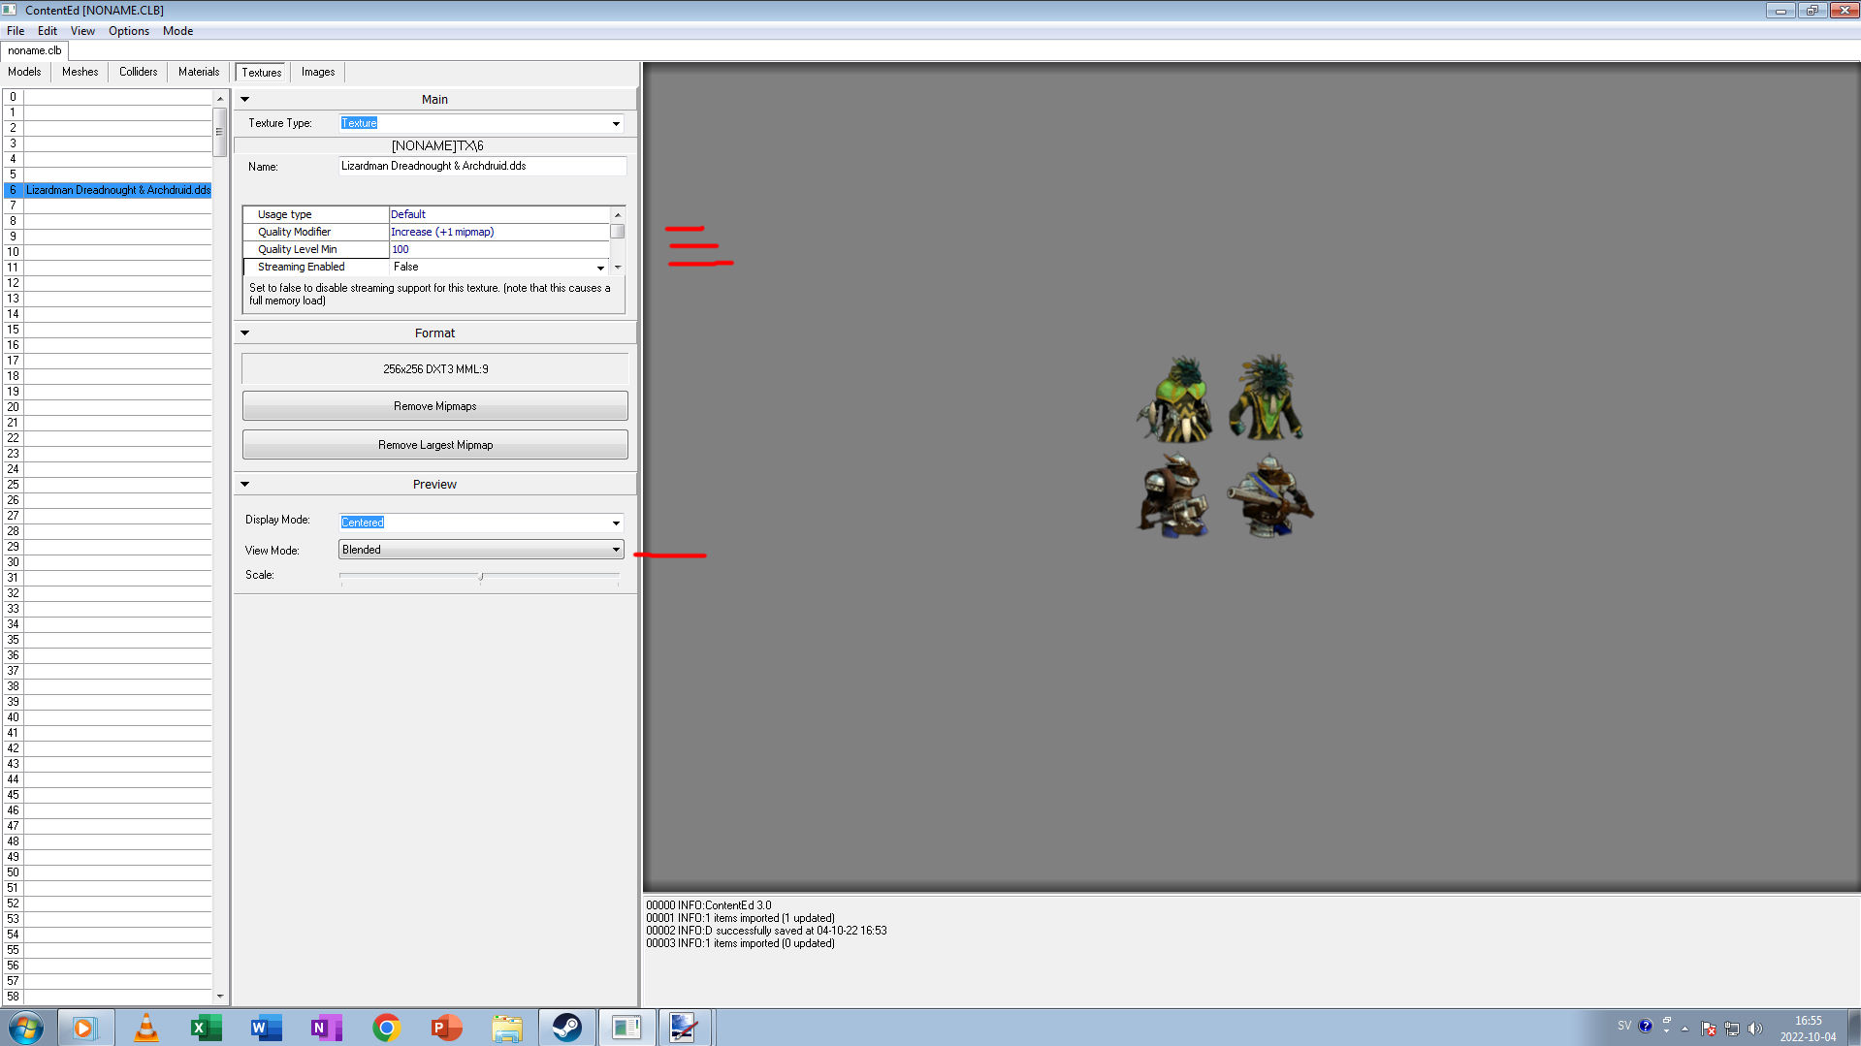Select the noname.clb document tab
The image size is (1861, 1046).
(35, 50)
